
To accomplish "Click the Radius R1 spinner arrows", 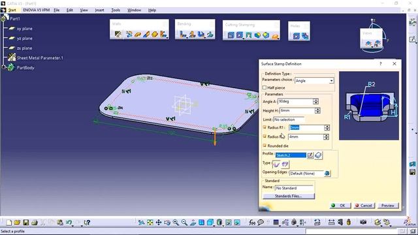I will coord(327,128).
